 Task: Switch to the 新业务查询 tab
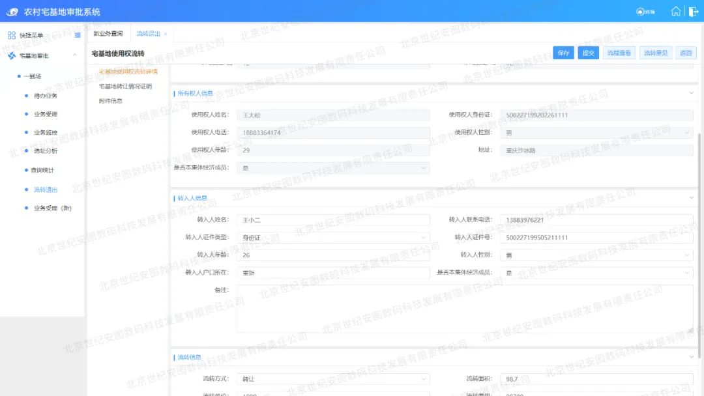[x=108, y=34]
